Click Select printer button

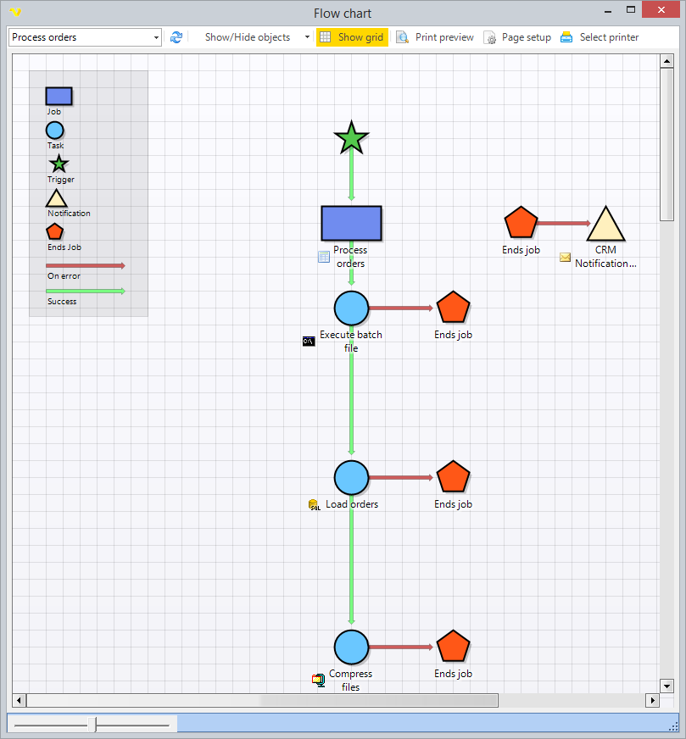[600, 37]
